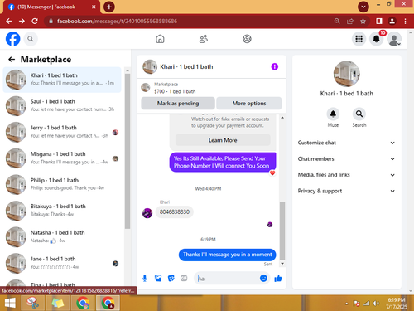414x311 pixels.
Task: Open Chrome profile icon
Action: coord(392,21)
